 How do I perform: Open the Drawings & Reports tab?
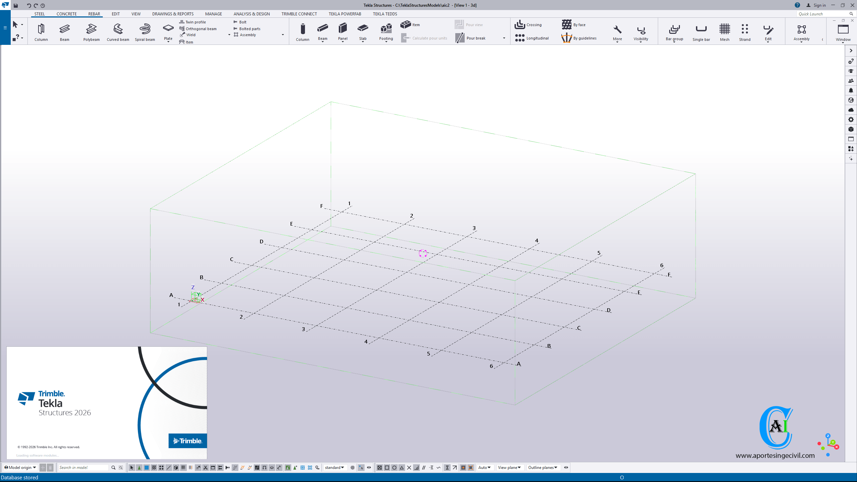(173, 14)
